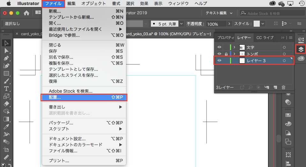Expand the 文字 layer contents
Screen dimensions: 306x167
pyautogui.click(x=234, y=47)
